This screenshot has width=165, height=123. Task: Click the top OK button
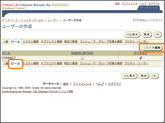(x=157, y=35)
